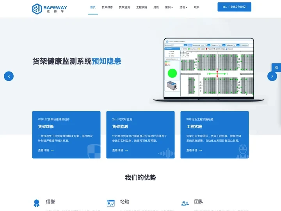Click the chart window icon beside 经验
The width and height of the screenshot is (281, 211).
click(x=111, y=203)
